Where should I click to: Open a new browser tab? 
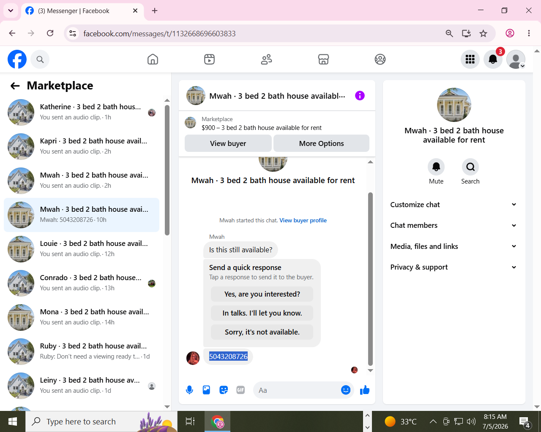(155, 11)
